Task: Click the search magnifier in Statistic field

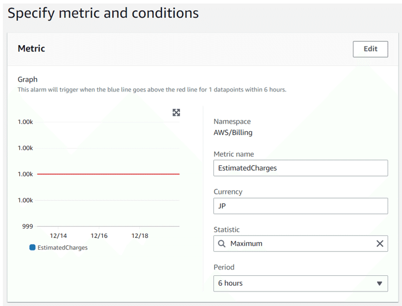Action: click(222, 244)
